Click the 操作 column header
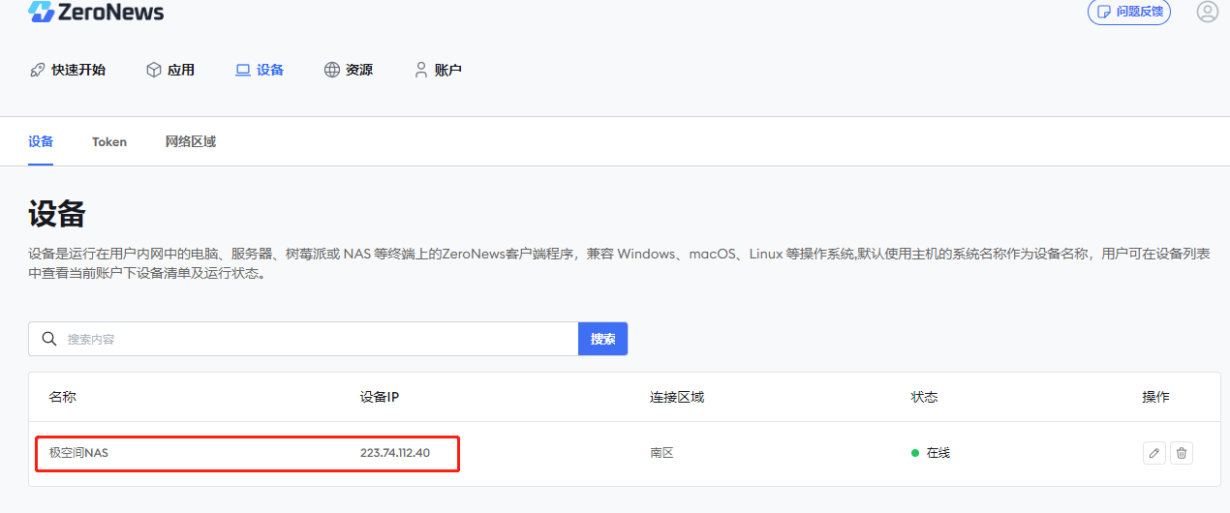This screenshot has height=513, width=1230. point(1156,397)
